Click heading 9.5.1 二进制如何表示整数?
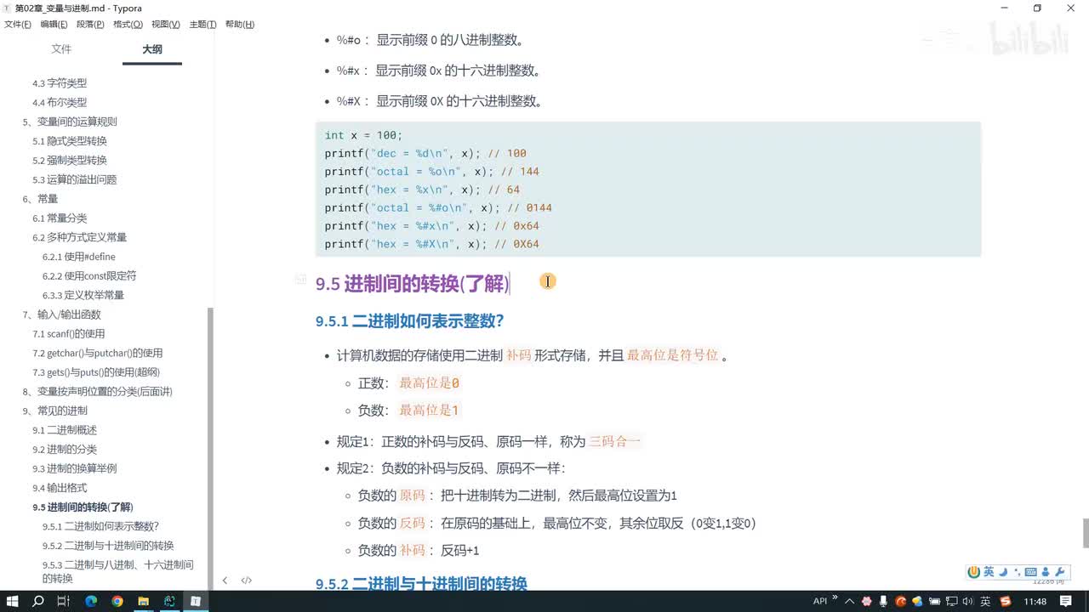 pyautogui.click(x=410, y=321)
